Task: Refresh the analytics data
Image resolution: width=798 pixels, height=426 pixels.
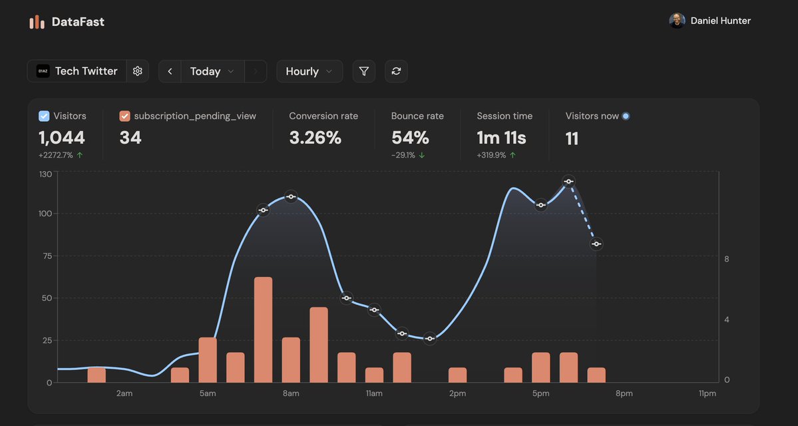Action: [x=396, y=71]
